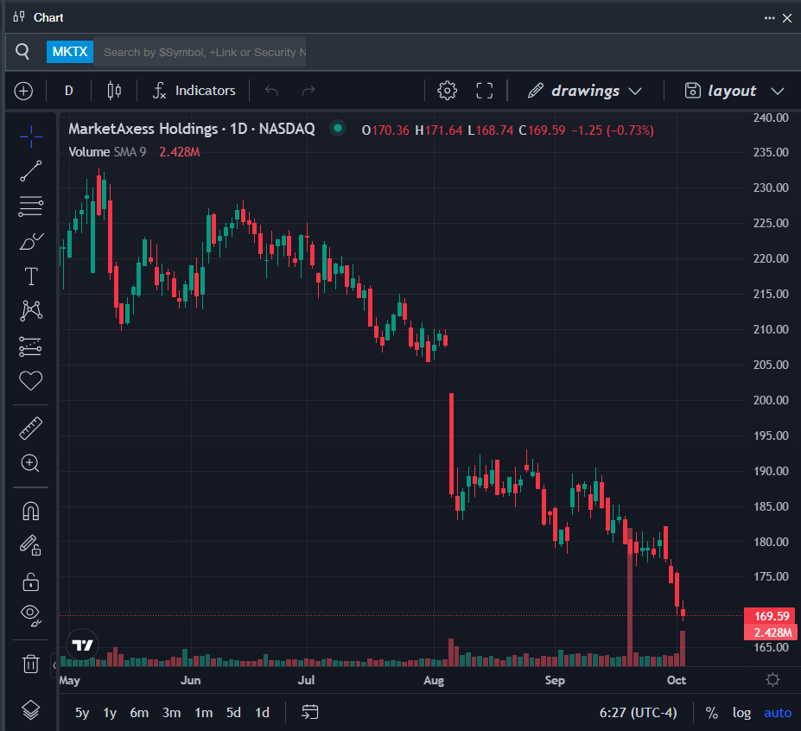Remove drawings with the trash icon

31,664
